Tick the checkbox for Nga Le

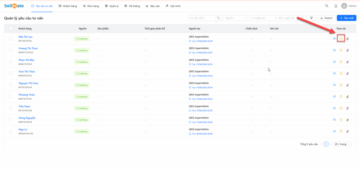(x=11, y=131)
